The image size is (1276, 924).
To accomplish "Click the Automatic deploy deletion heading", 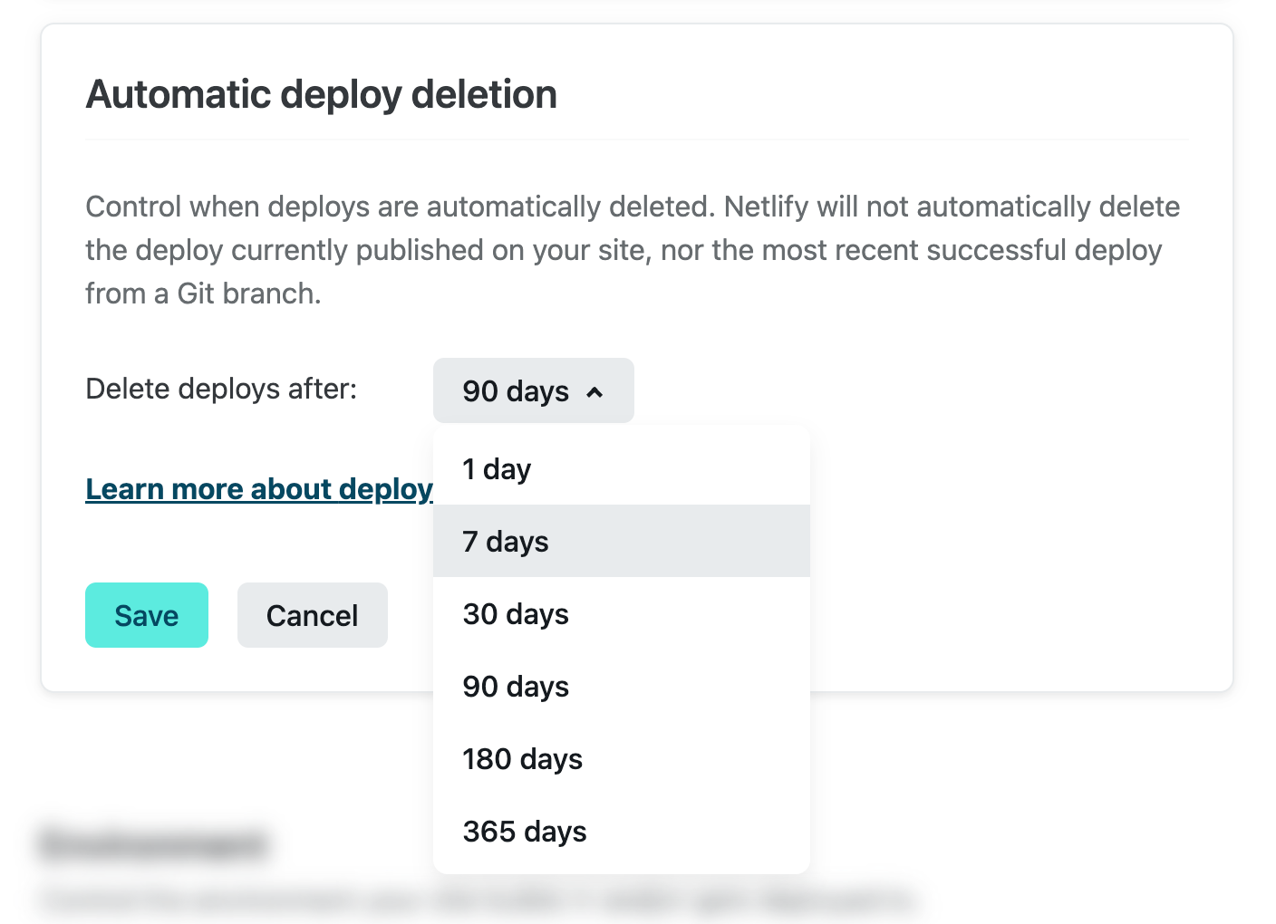I will (x=322, y=95).
